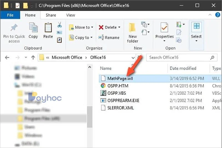222x148 pixels.
Task: Expand the Select dropdown arrow
Action: click(x=196, y=41)
